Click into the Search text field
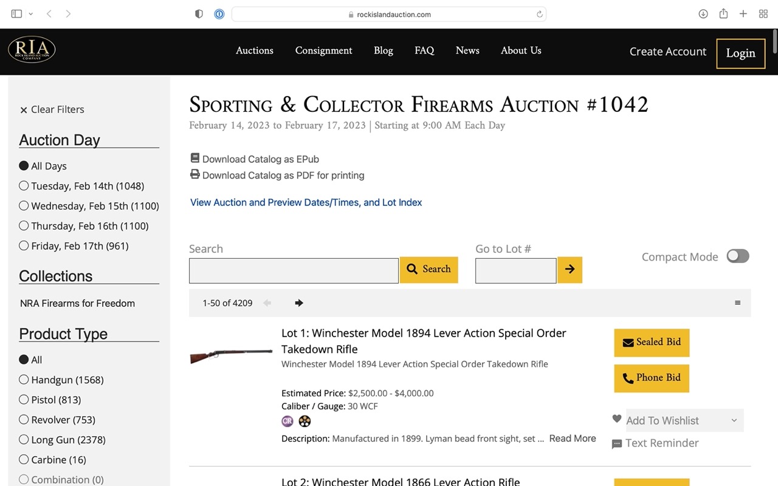778x486 pixels. click(x=294, y=271)
